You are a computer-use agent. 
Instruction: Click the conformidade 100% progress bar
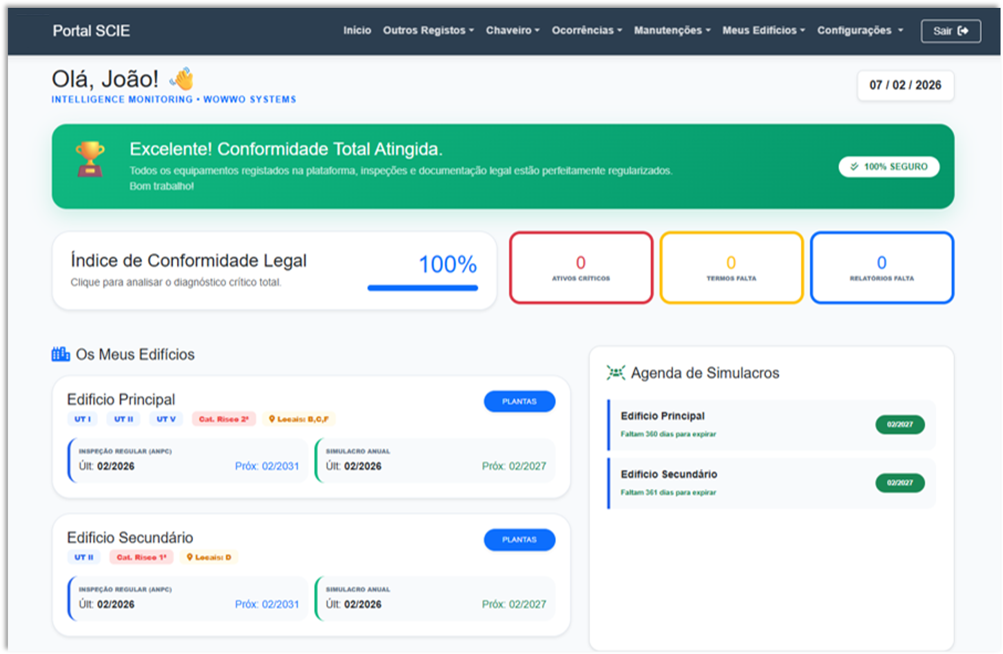click(x=422, y=288)
